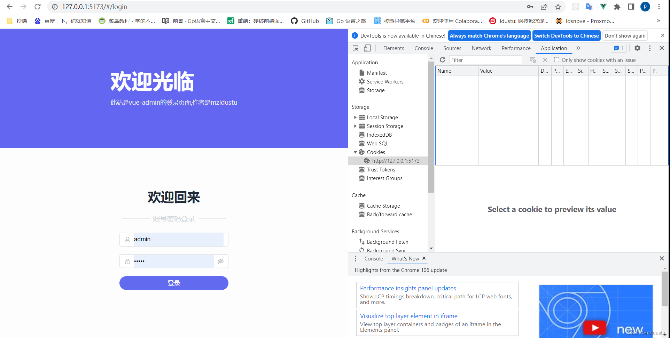670x338 pixels.
Task: Toggle the device toolbar icon in DevTools
Action: pyautogui.click(x=367, y=48)
